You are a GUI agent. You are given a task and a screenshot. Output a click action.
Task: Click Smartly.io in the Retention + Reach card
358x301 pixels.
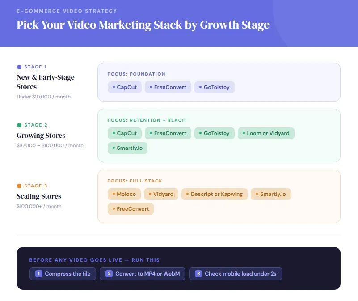point(127,148)
